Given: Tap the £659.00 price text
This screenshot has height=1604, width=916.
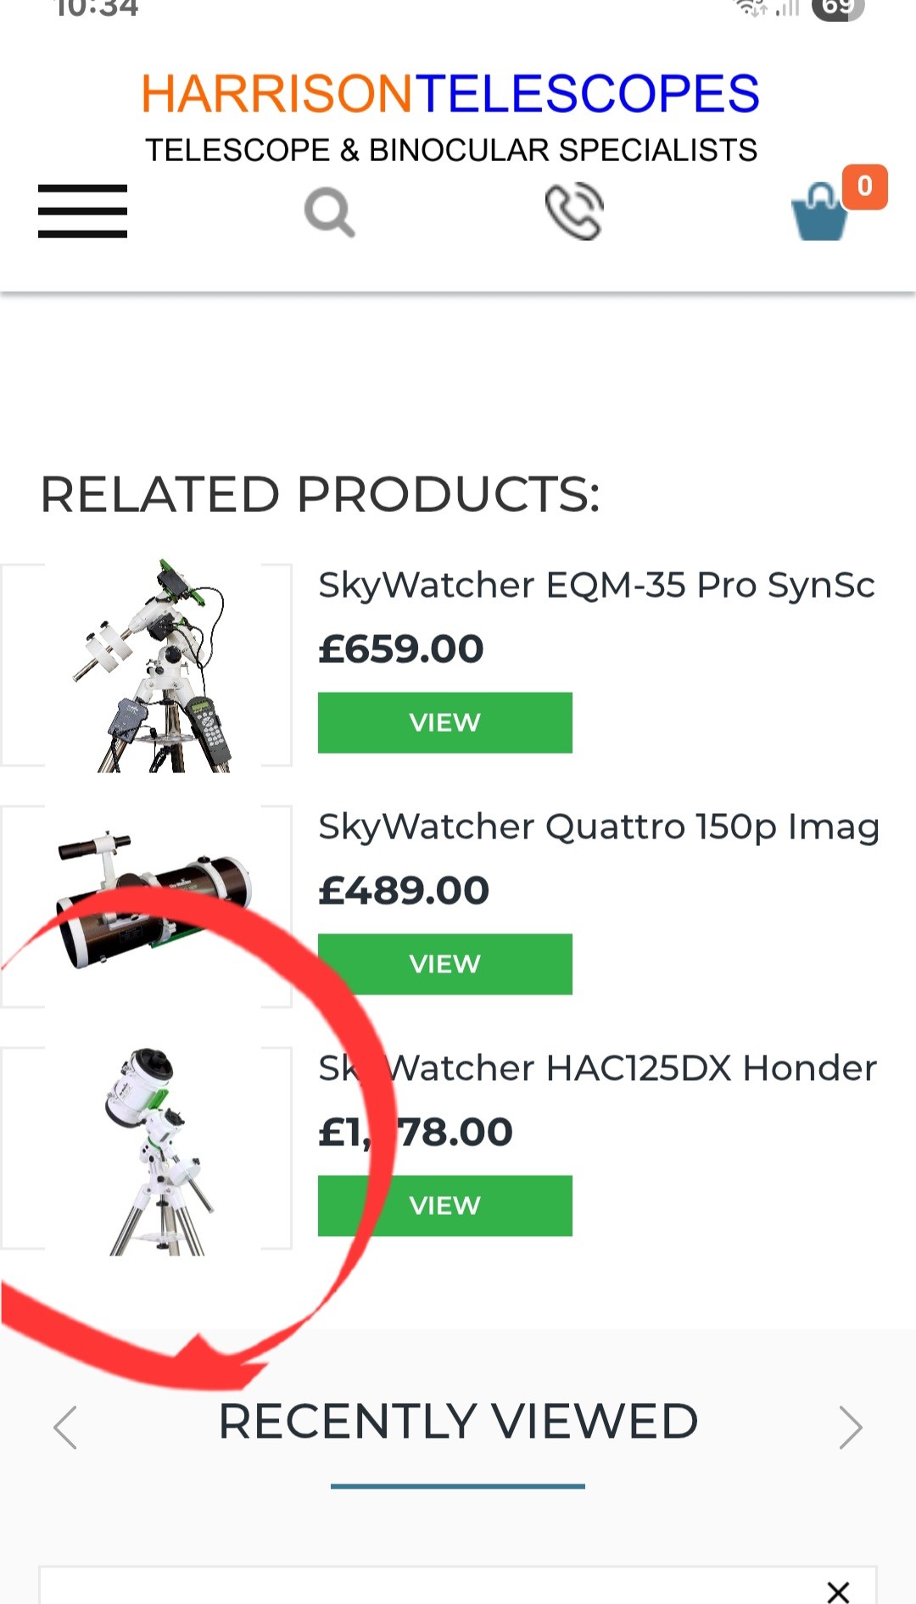Looking at the screenshot, I should 401,649.
